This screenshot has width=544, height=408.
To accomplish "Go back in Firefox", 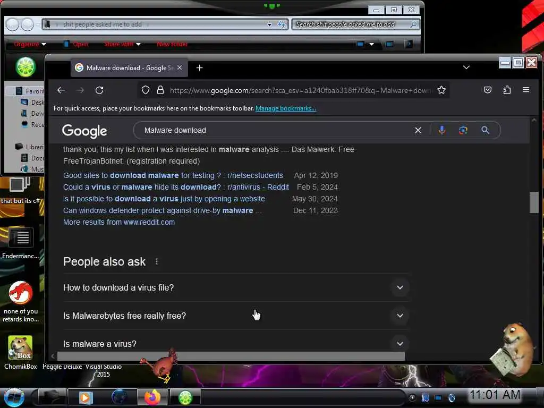I will point(61,90).
